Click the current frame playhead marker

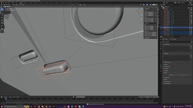click(6, 99)
